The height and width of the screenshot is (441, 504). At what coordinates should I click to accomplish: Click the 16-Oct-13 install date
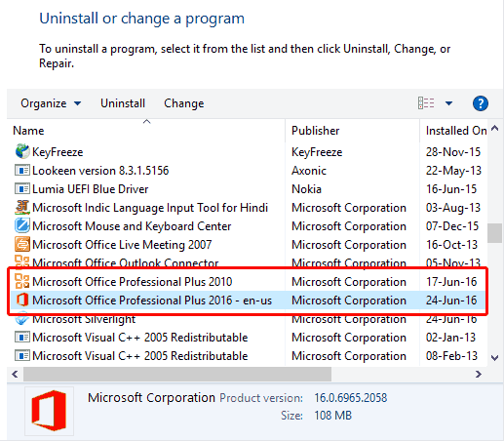(x=451, y=245)
